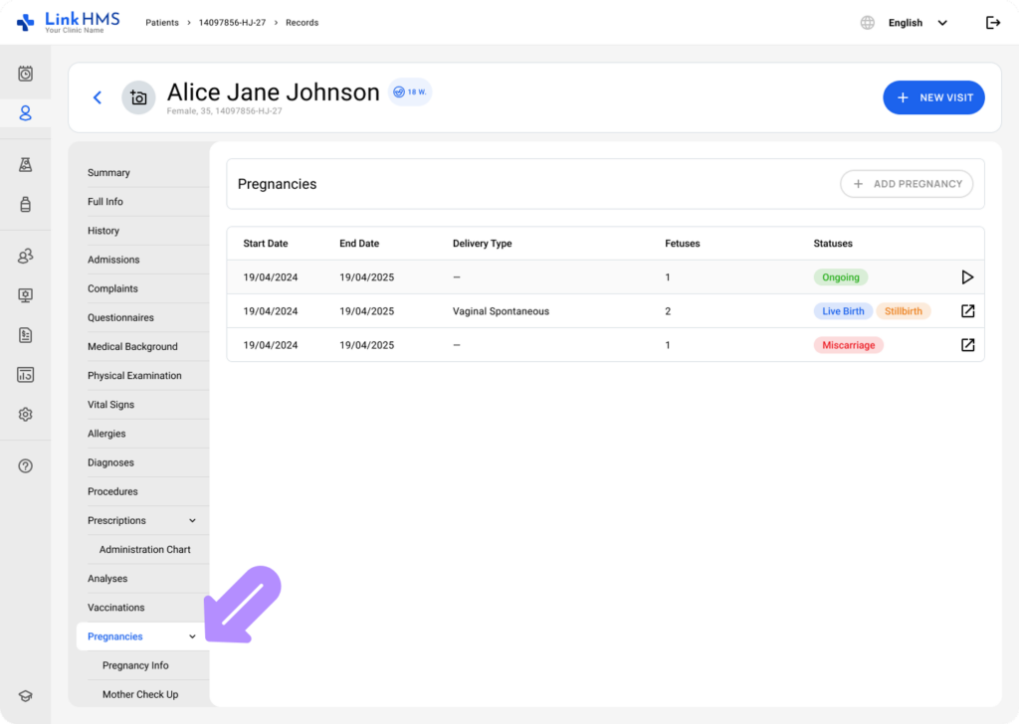
Task: Go to the Allergies menu item
Action: [x=106, y=434]
